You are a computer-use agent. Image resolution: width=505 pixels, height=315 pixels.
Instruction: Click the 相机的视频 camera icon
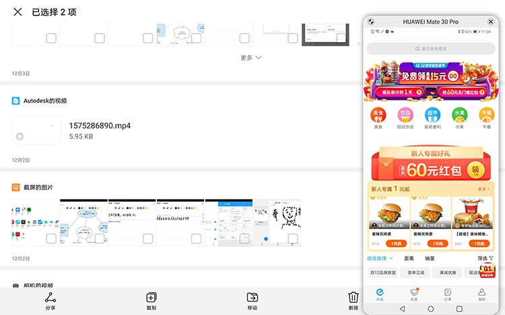coord(15,285)
